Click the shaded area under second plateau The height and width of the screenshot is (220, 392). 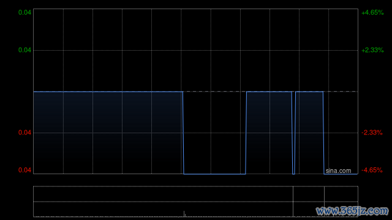(x=269, y=132)
